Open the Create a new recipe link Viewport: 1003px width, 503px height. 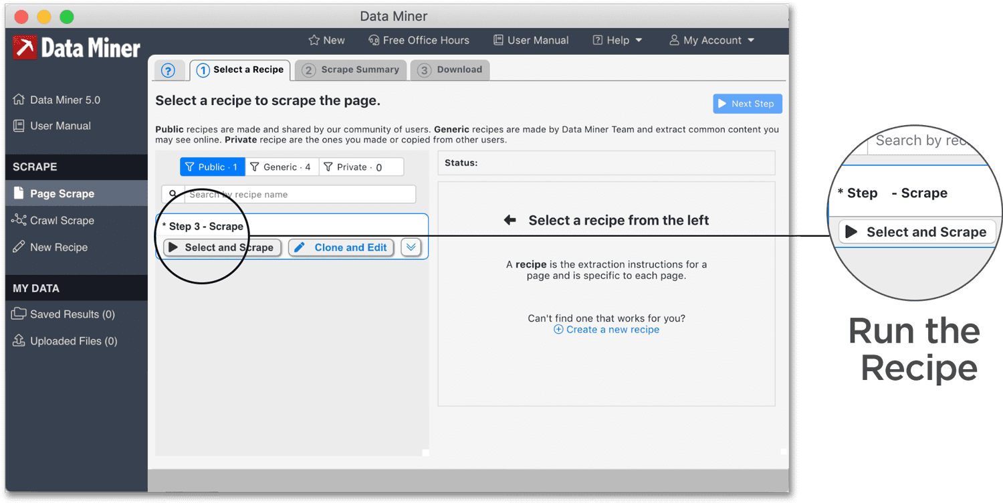606,329
